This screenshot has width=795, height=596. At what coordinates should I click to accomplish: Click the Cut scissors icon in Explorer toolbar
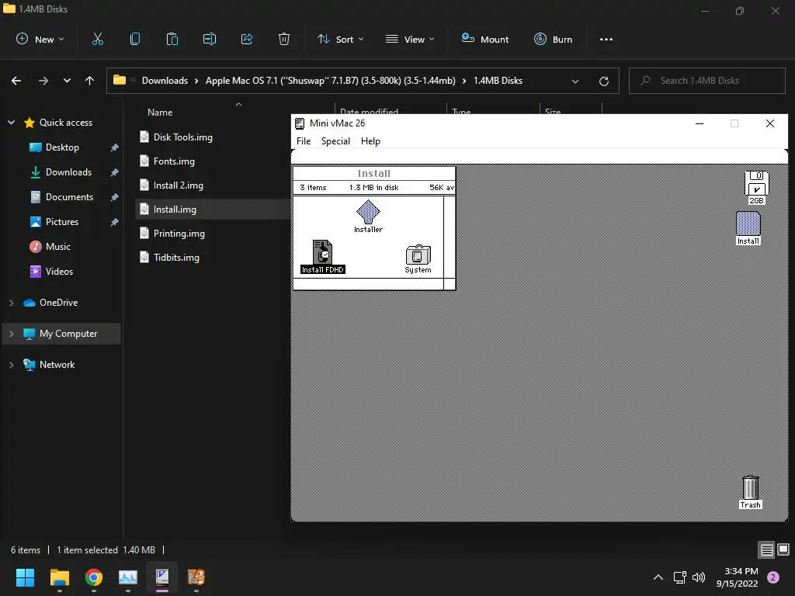[97, 39]
